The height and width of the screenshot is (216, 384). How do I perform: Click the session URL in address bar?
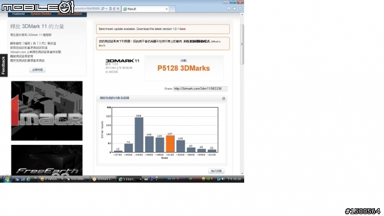[87, 9]
